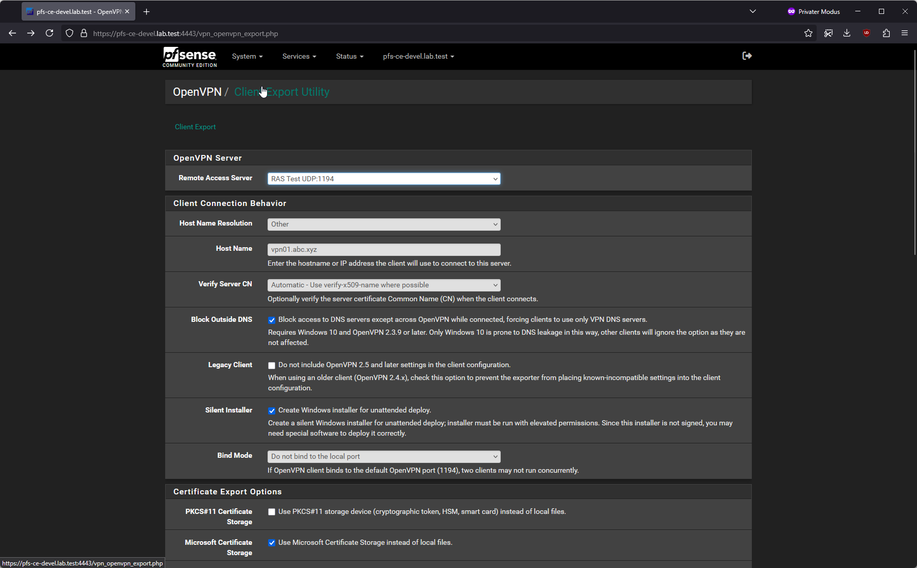The image size is (917, 568).
Task: Click the uBlock Origin extension icon
Action: point(867,33)
